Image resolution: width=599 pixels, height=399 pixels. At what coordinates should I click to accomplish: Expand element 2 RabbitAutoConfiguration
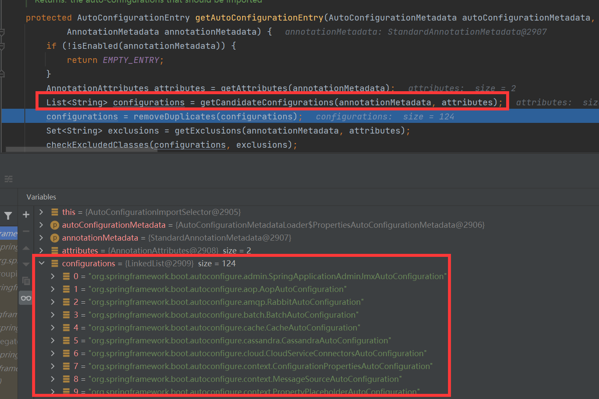[x=53, y=302]
